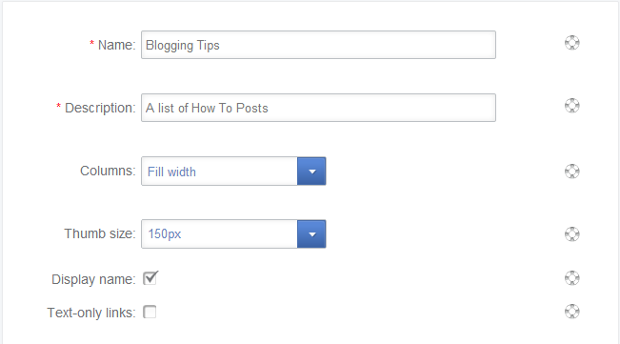Show help for Text-only links option
Image resolution: width=620 pixels, height=344 pixels.
571,312
